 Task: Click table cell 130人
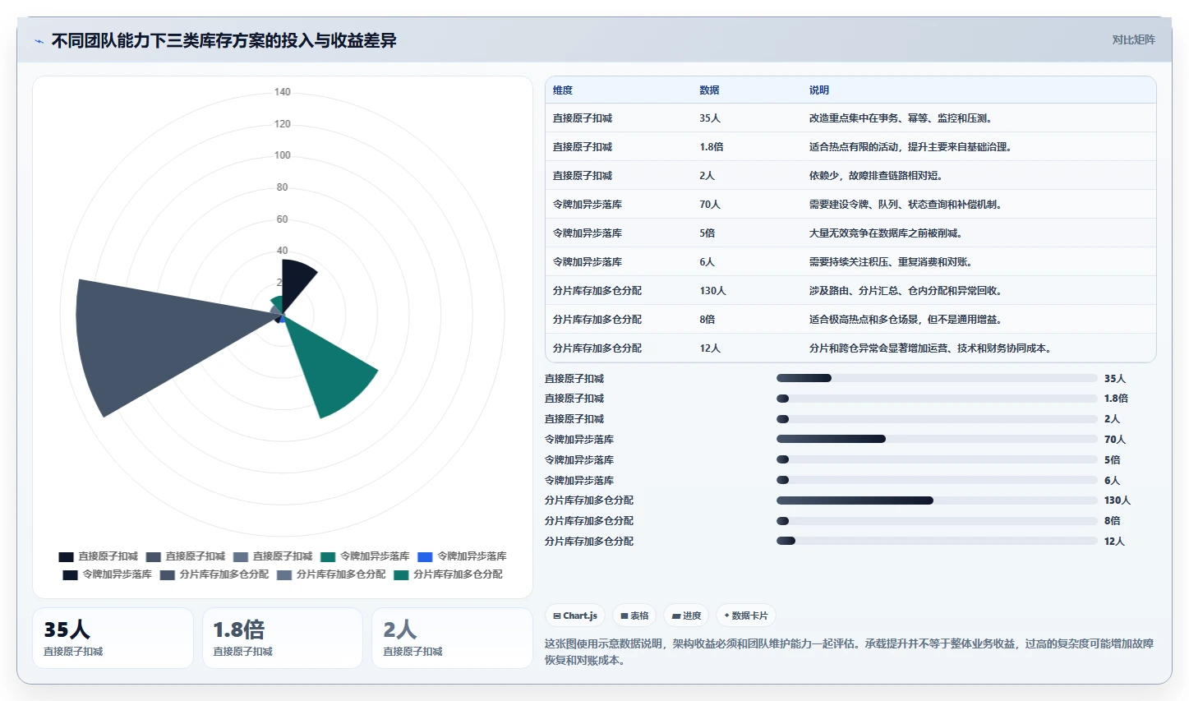pyautogui.click(x=712, y=291)
